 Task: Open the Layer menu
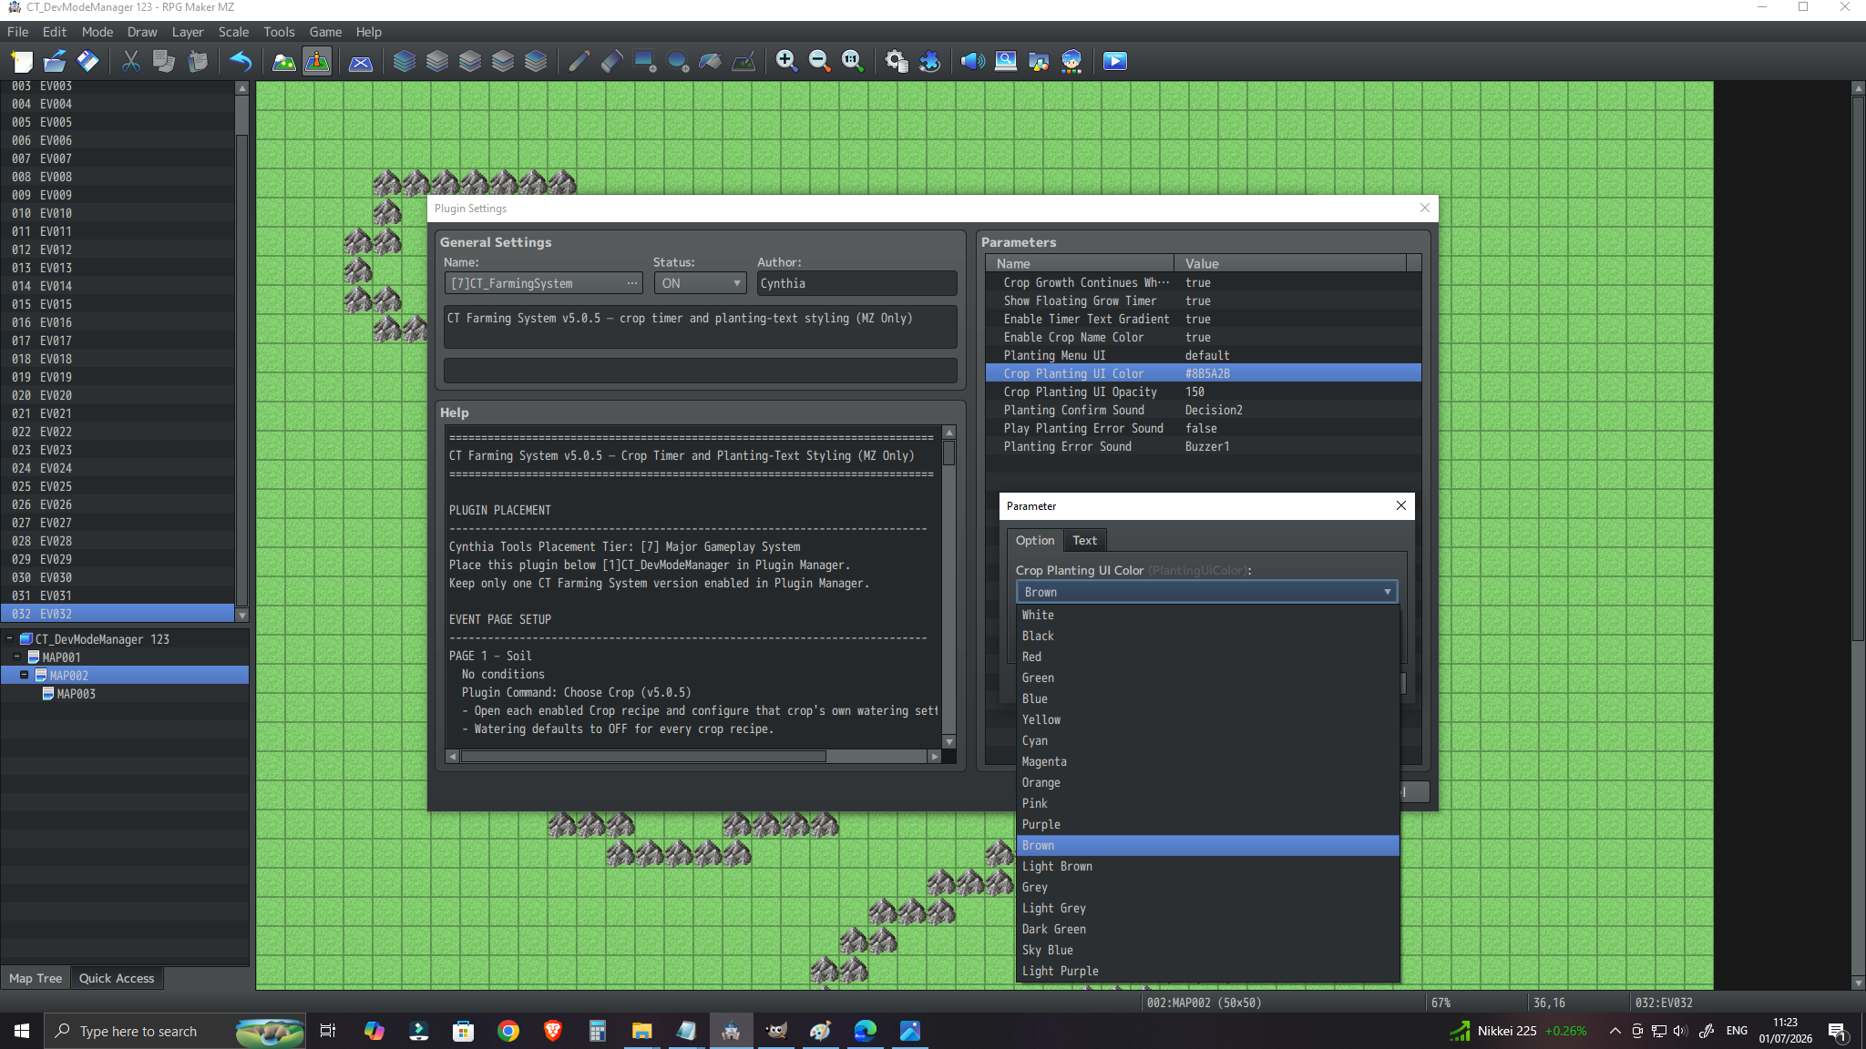(x=188, y=32)
